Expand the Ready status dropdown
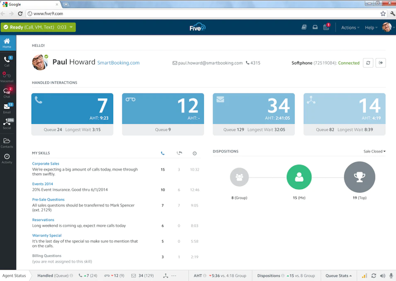396x281 pixels. click(71, 27)
